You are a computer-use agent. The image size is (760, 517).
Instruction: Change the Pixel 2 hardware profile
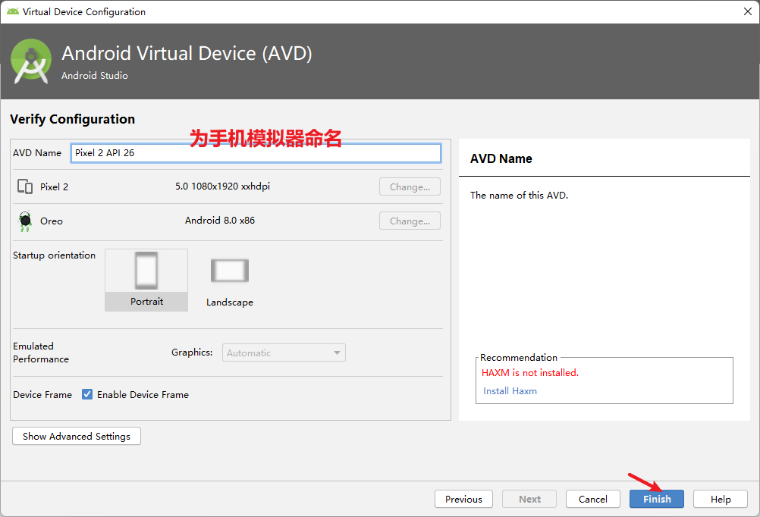410,186
